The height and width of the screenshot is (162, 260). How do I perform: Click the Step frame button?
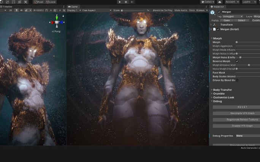(132, 2)
